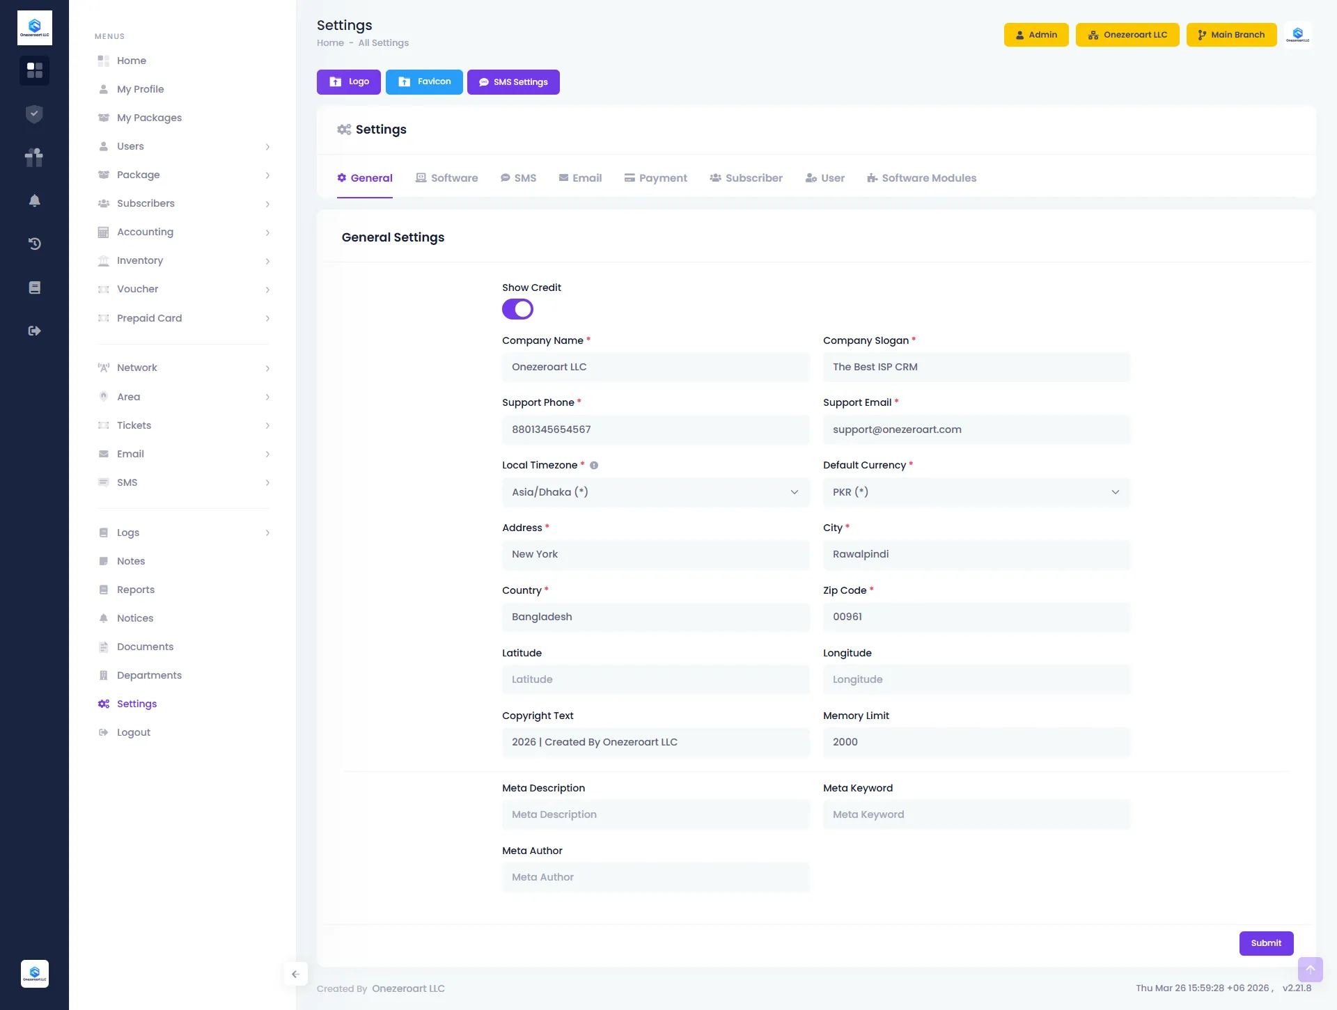Screen dimensions: 1337x1010
Task: Click the gift box icon in dark sidebar
Action: (x=34, y=157)
